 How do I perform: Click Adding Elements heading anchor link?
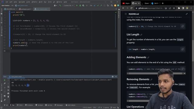point(148,58)
